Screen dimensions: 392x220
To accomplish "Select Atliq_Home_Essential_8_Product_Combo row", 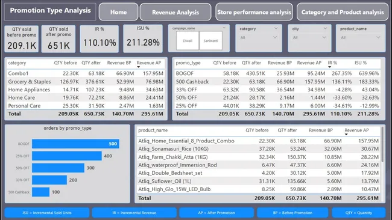I will [258, 141].
